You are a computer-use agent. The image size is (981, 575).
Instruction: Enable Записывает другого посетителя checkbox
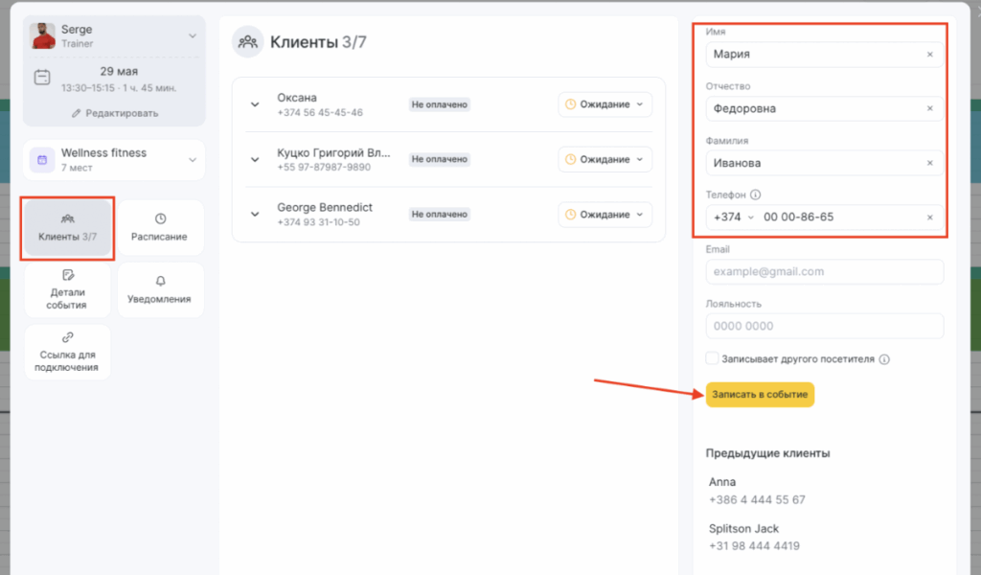(x=712, y=358)
